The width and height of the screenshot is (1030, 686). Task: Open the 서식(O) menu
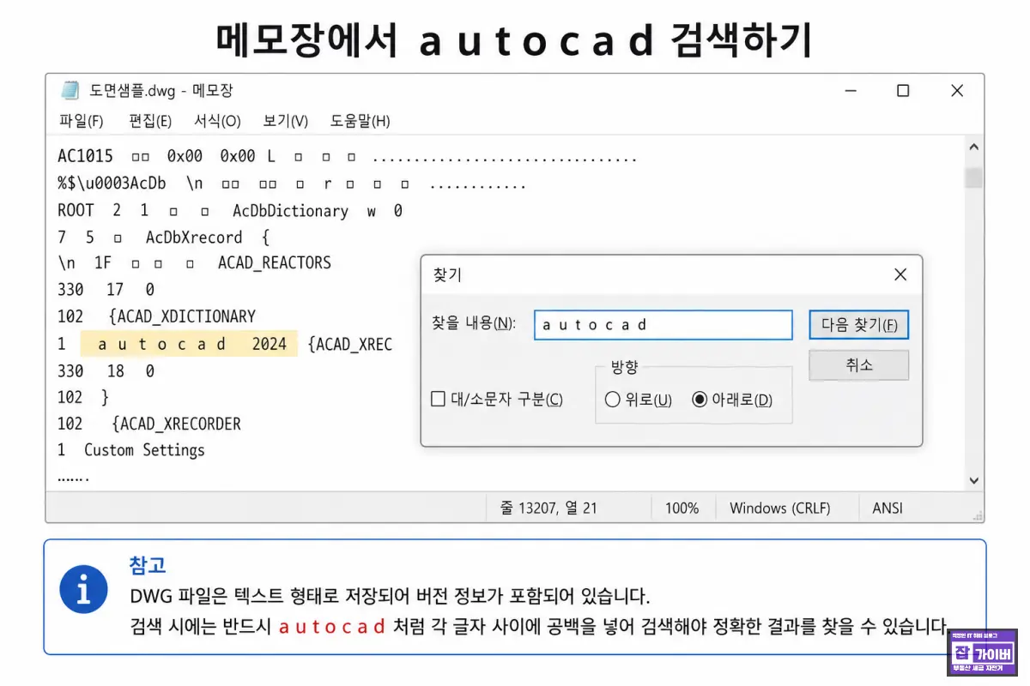coord(217,121)
